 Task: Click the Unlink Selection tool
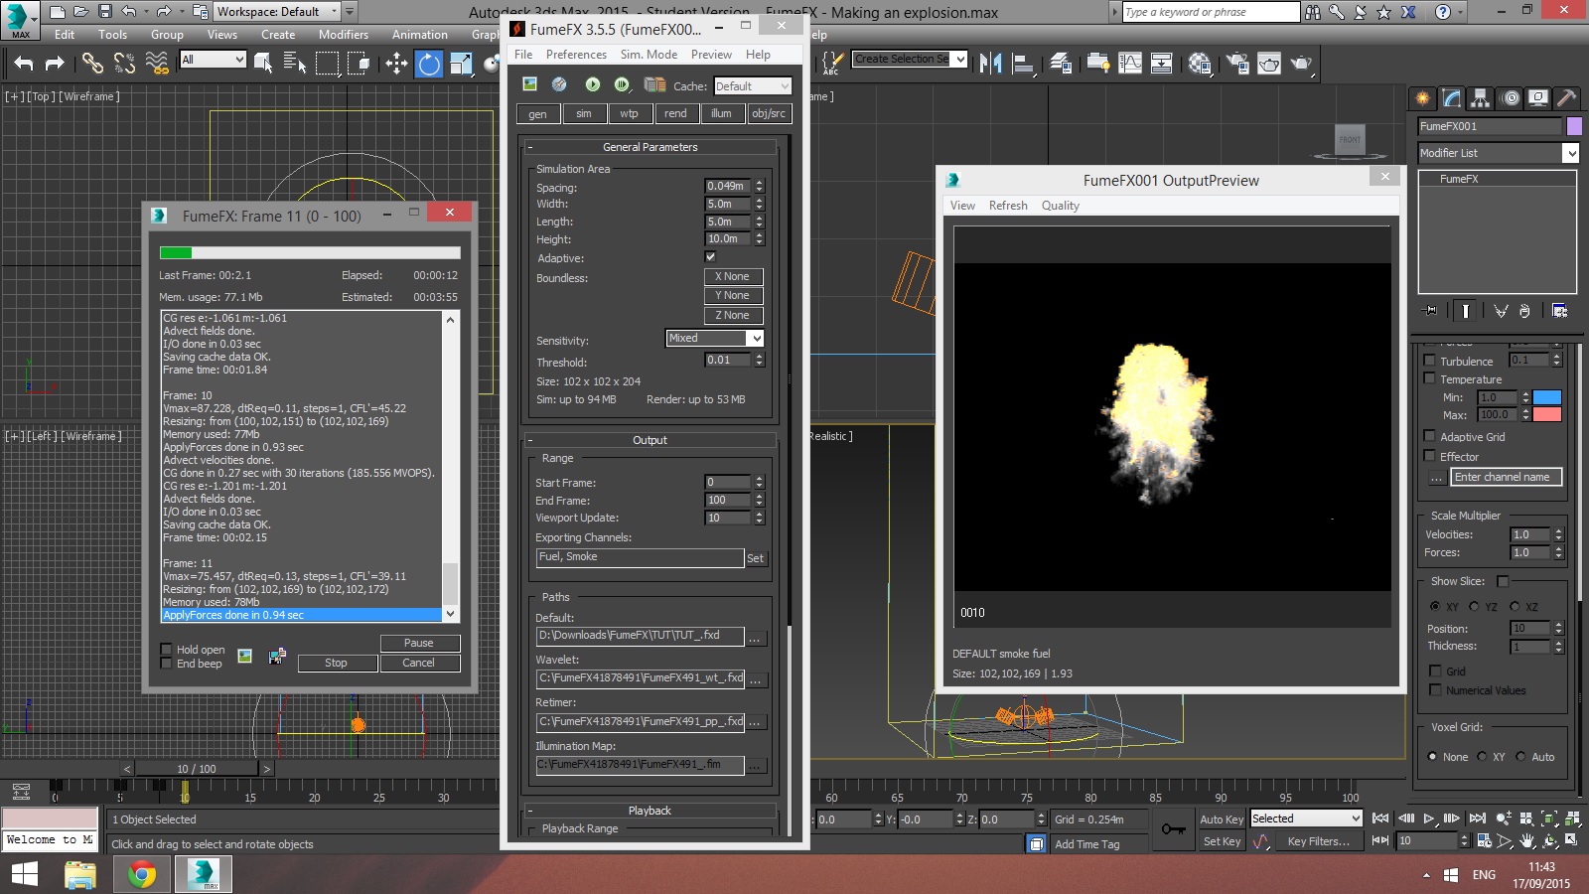tap(124, 64)
